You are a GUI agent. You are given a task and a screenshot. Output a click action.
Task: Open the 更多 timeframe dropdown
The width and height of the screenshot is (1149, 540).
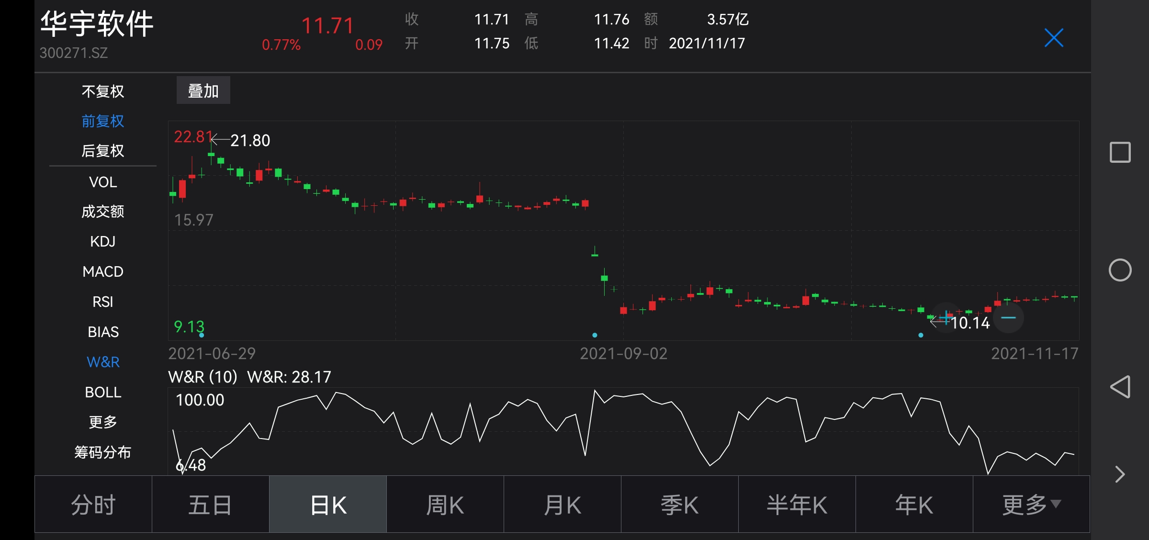click(1031, 505)
